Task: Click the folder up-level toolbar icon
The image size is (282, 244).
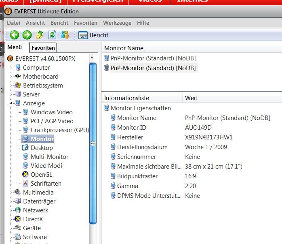Action: [x=40, y=34]
